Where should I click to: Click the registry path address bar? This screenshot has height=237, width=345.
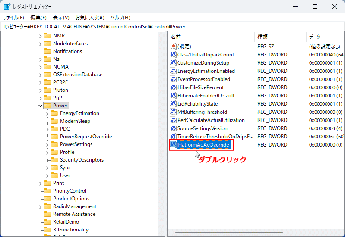(x=173, y=27)
